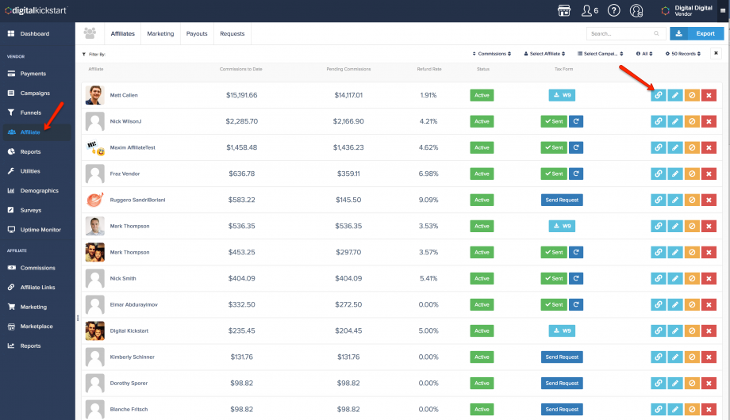Image resolution: width=730 pixels, height=420 pixels.
Task: Toggle Active status for Ruggero SandriBoriani
Action: pos(482,200)
